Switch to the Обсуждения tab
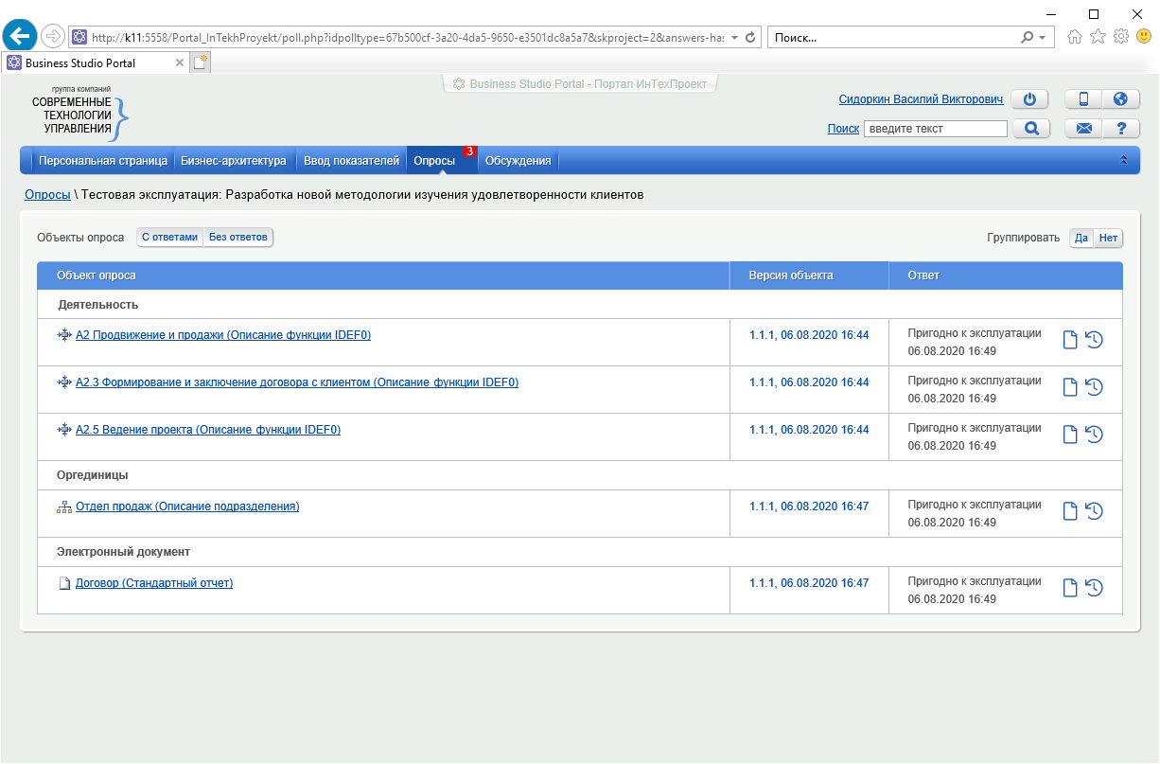 [518, 161]
